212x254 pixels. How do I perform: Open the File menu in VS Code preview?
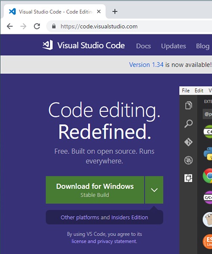click(x=186, y=91)
